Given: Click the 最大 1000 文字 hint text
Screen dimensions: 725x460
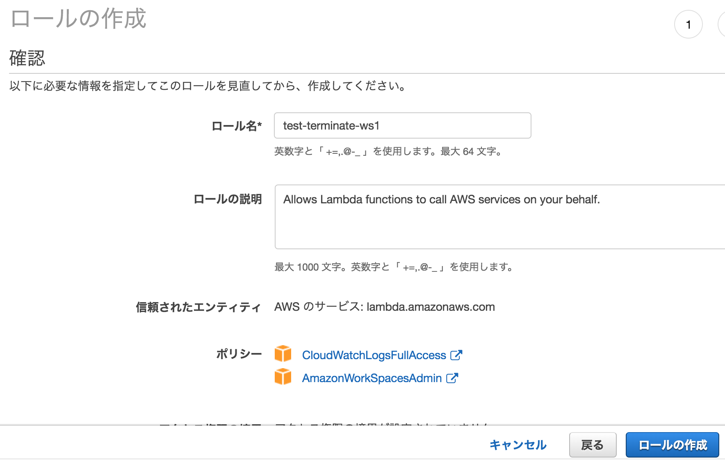Looking at the screenshot, I should pos(394,267).
